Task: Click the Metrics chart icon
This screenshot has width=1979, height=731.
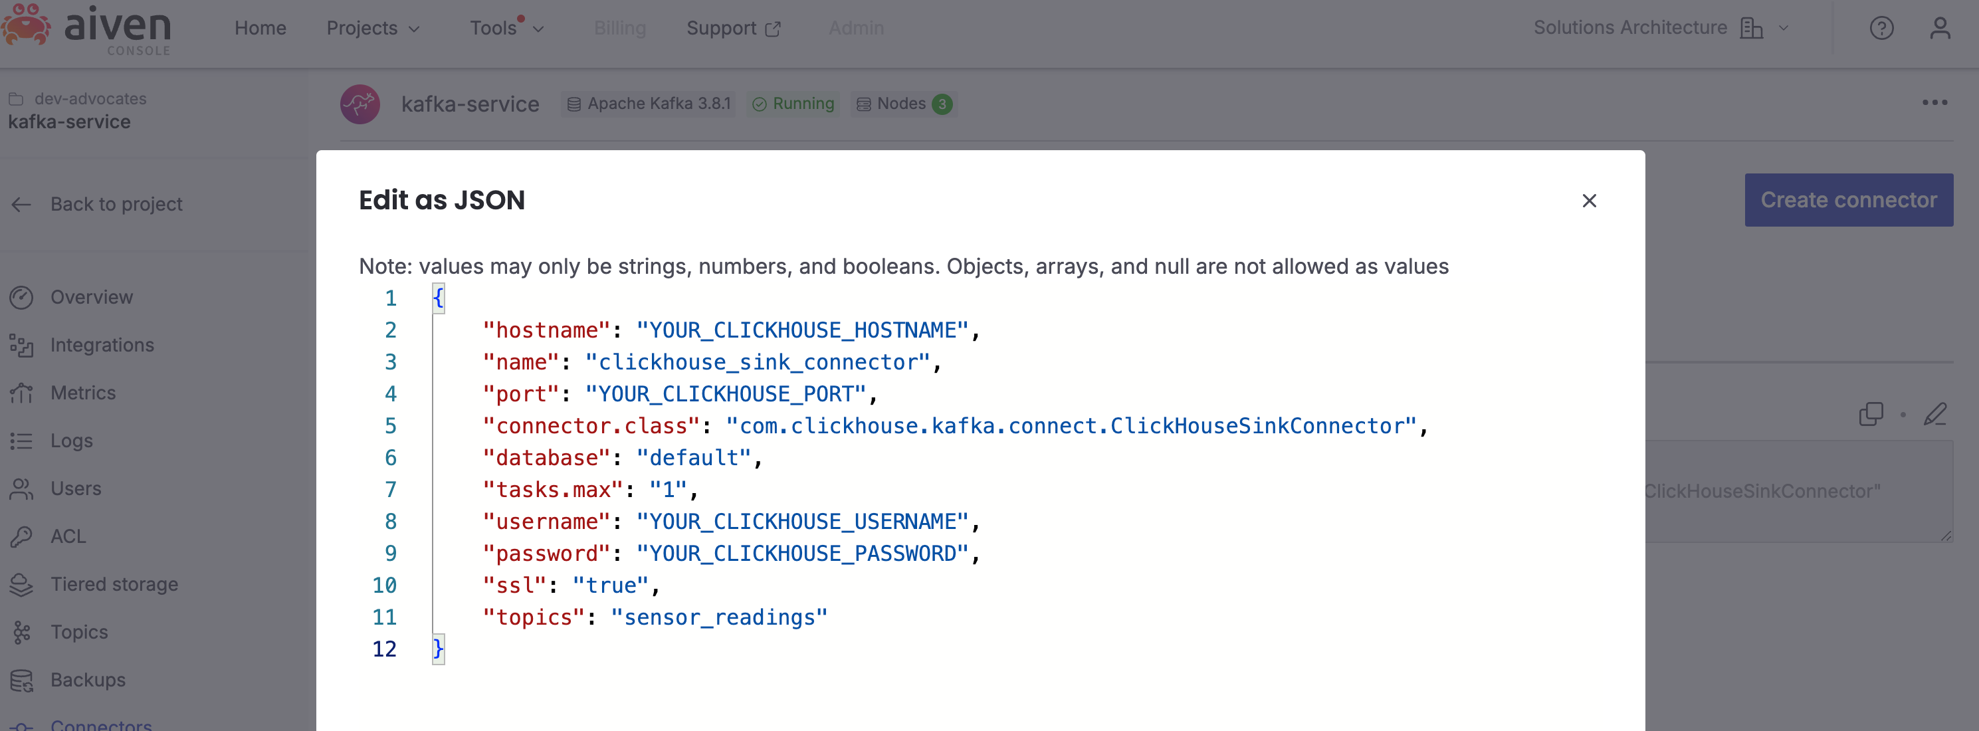Action: point(21,393)
